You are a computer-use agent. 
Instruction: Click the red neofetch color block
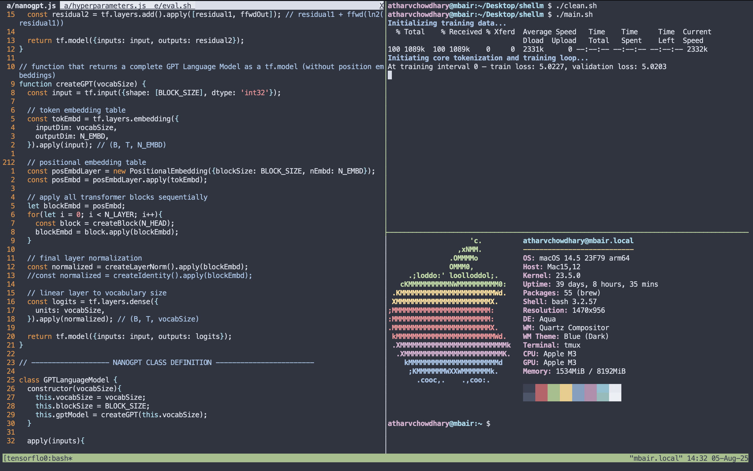[541, 392]
